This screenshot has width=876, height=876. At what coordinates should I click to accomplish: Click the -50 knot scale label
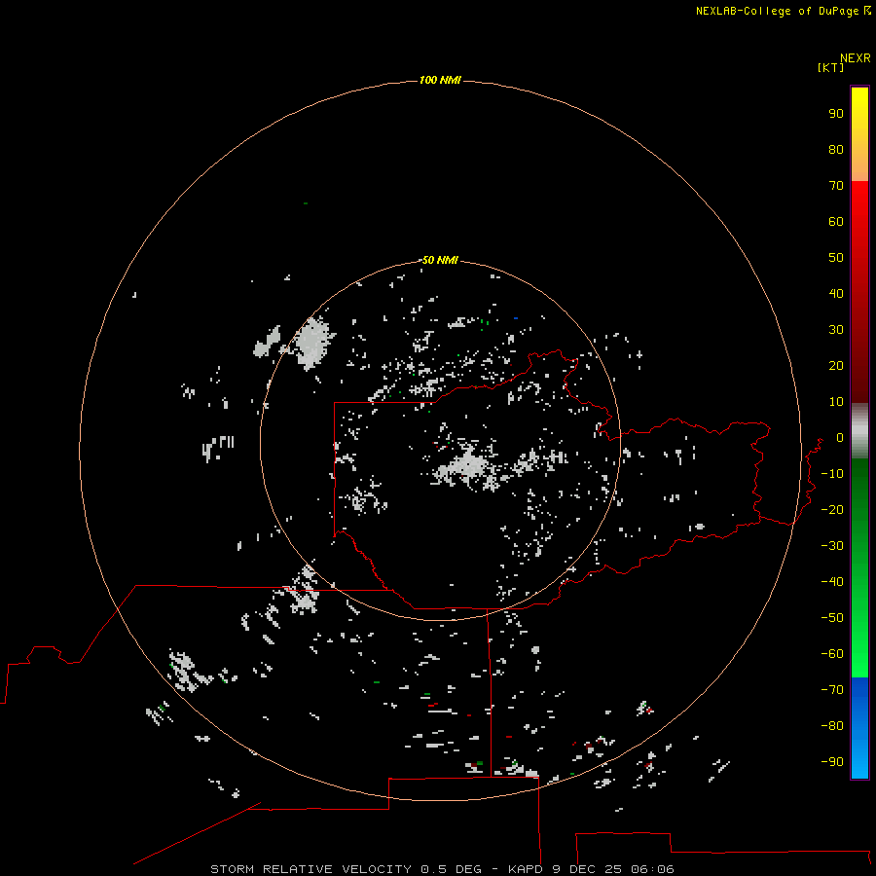(x=832, y=618)
